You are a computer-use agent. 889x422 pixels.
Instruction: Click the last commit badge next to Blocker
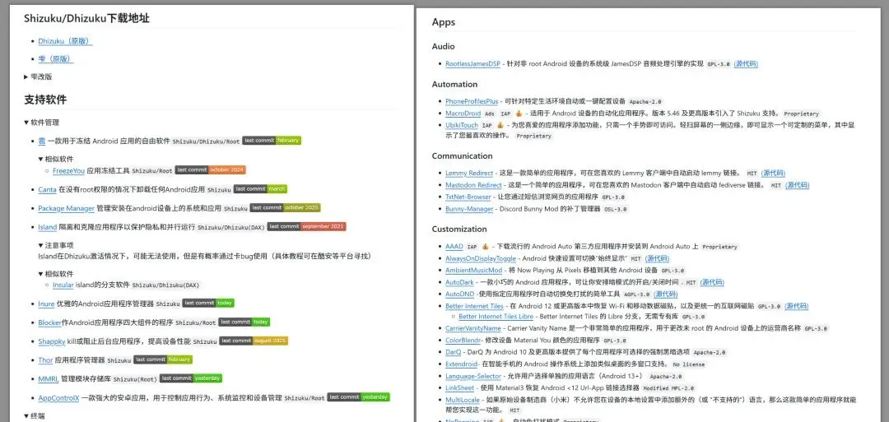(x=244, y=322)
